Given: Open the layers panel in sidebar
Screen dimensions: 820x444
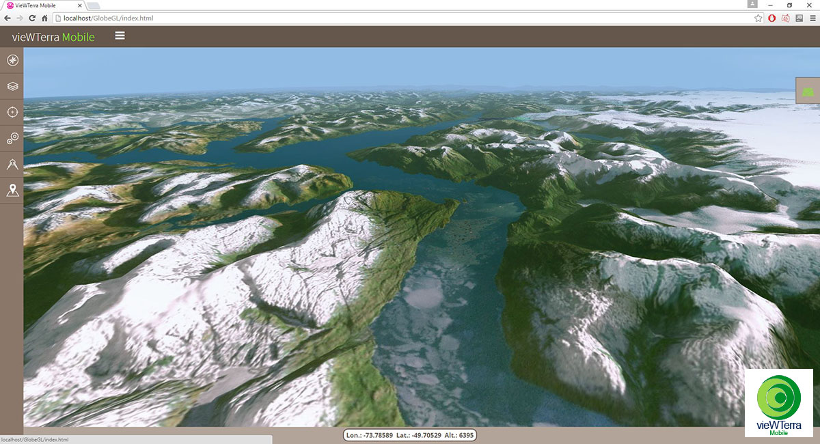Looking at the screenshot, I should (12, 87).
